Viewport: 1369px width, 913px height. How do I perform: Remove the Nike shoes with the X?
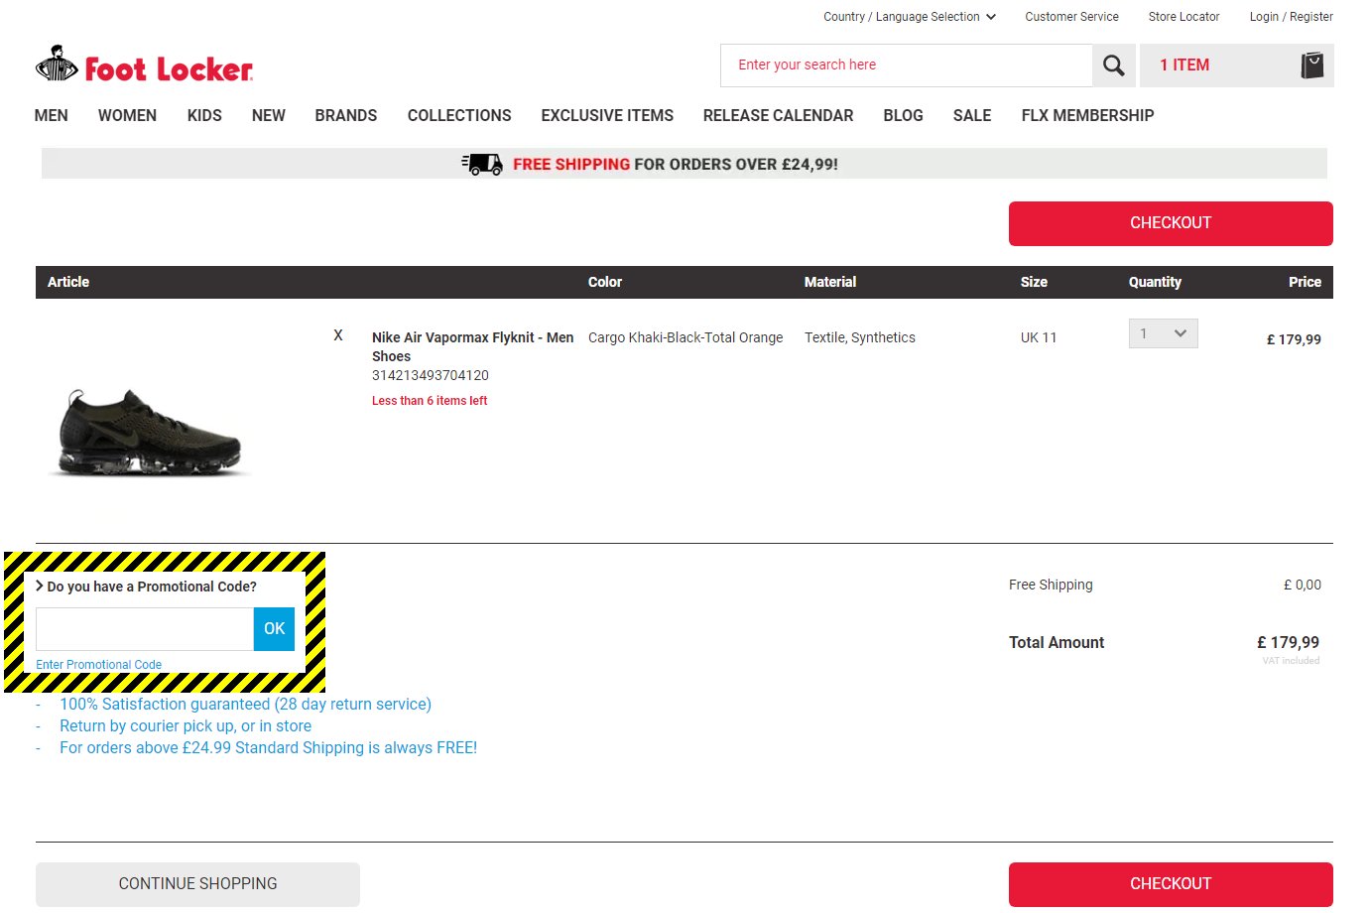(x=338, y=335)
